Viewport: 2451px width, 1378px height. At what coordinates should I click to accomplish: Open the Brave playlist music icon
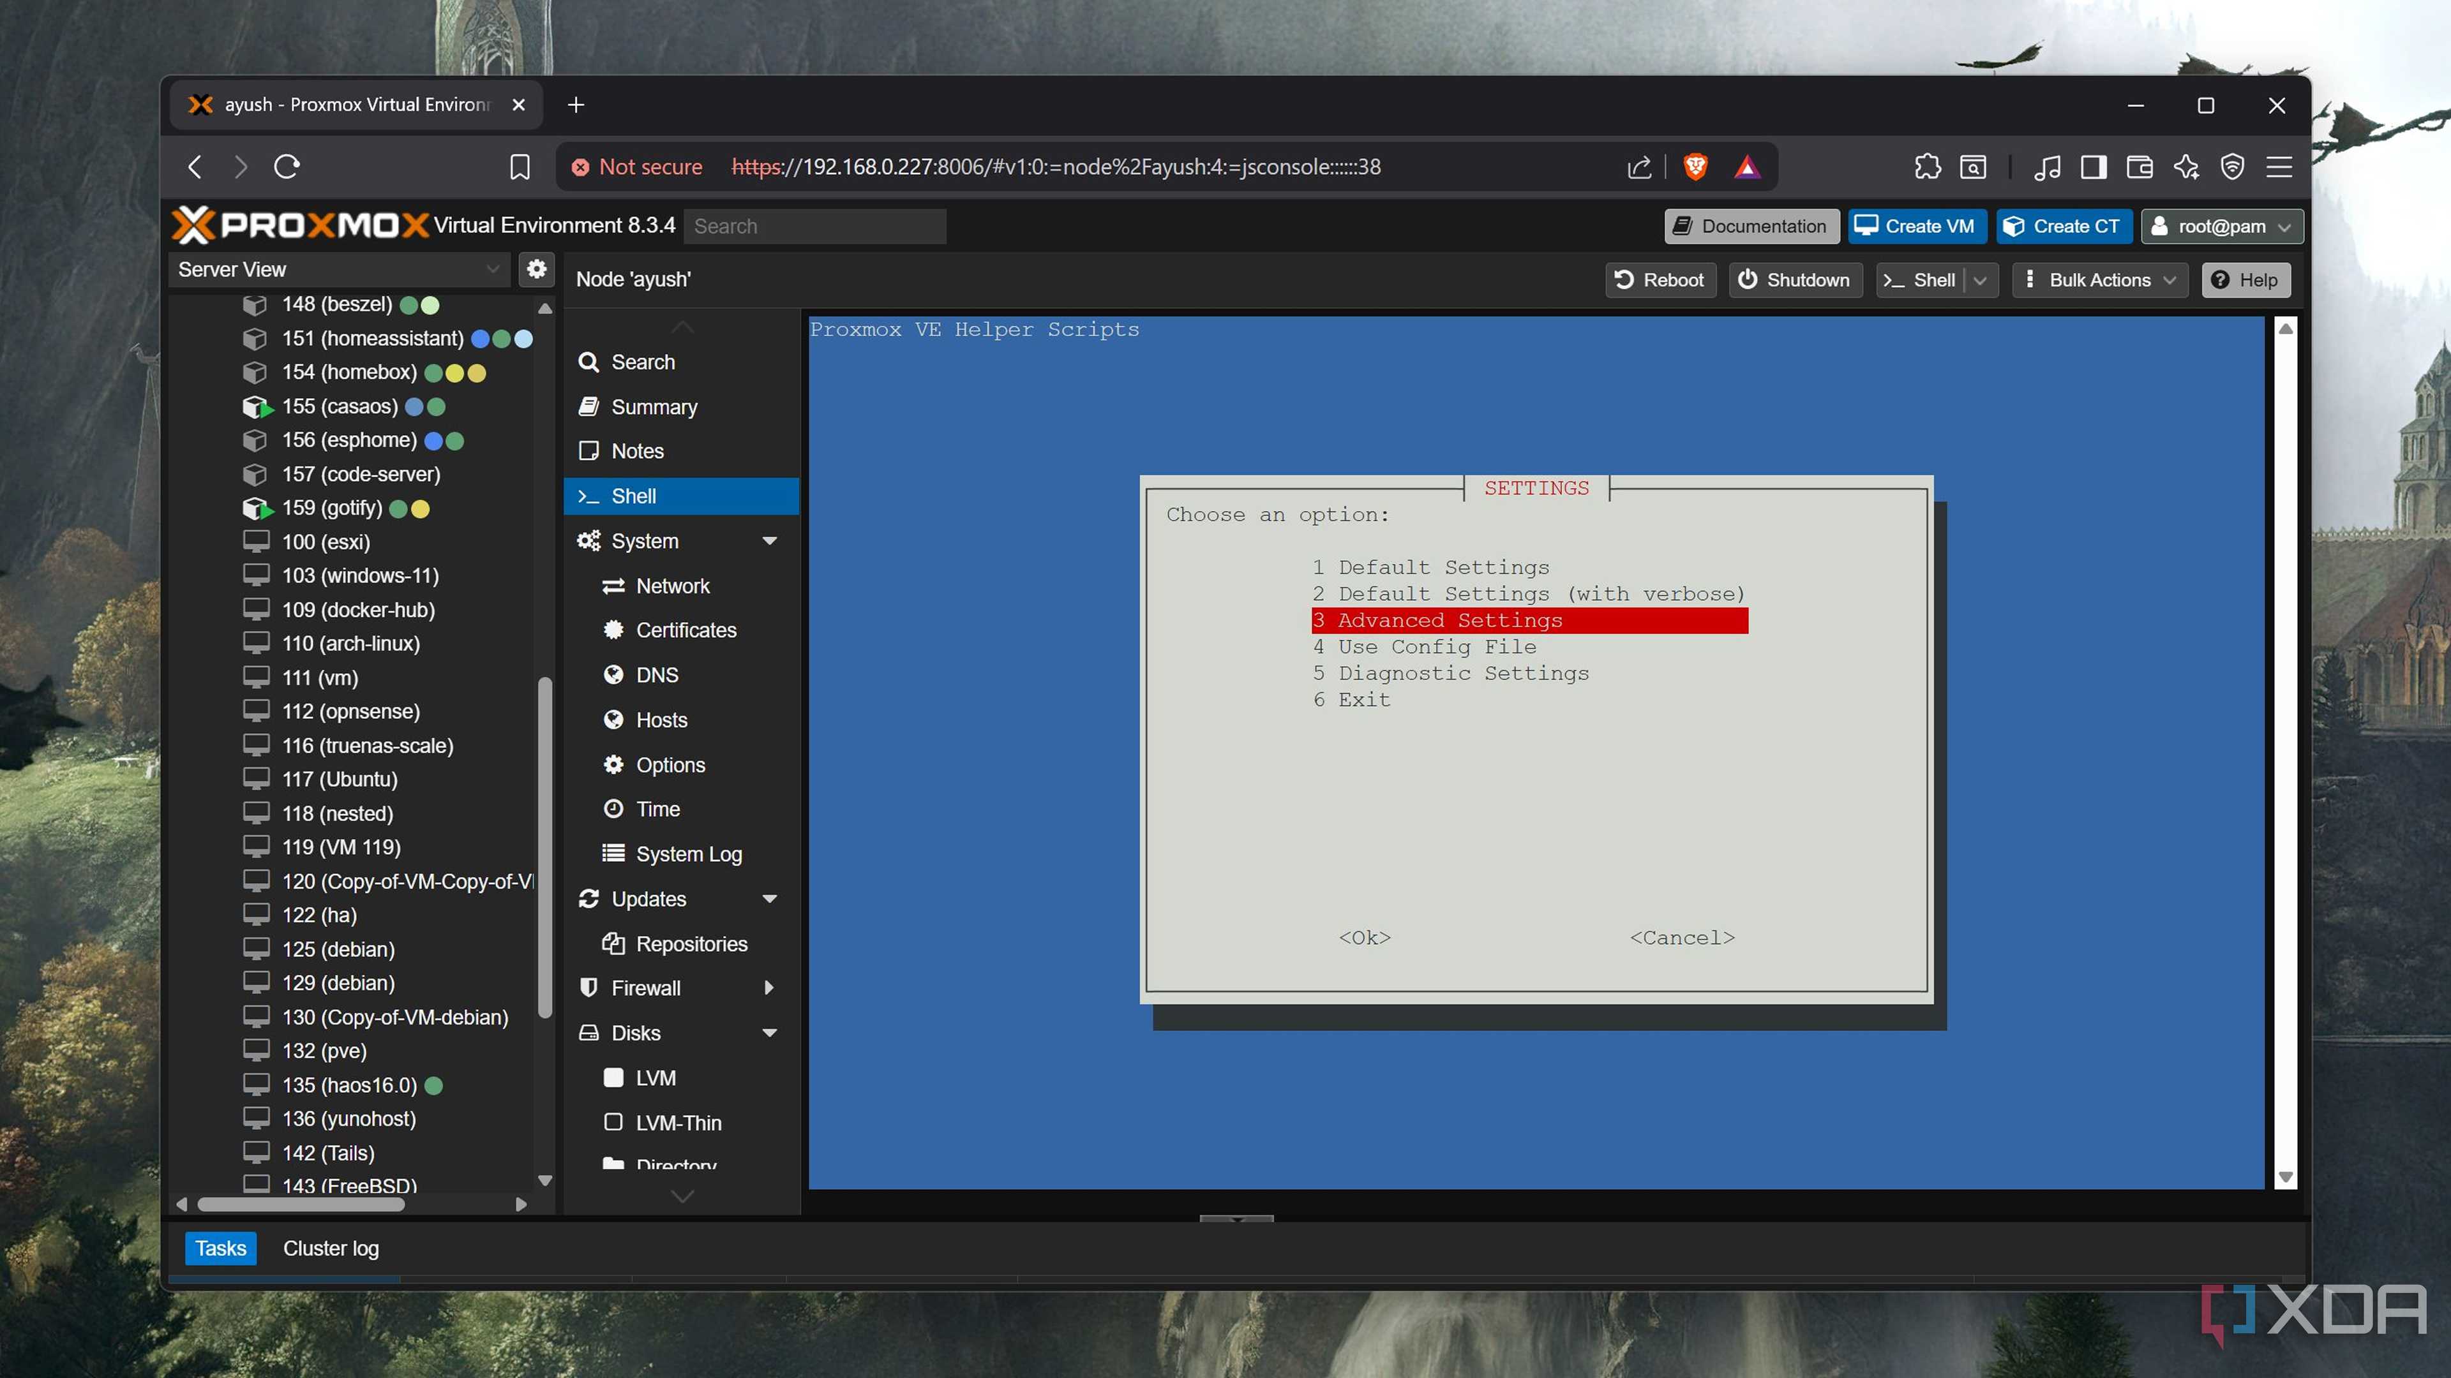pyautogui.click(x=2046, y=167)
